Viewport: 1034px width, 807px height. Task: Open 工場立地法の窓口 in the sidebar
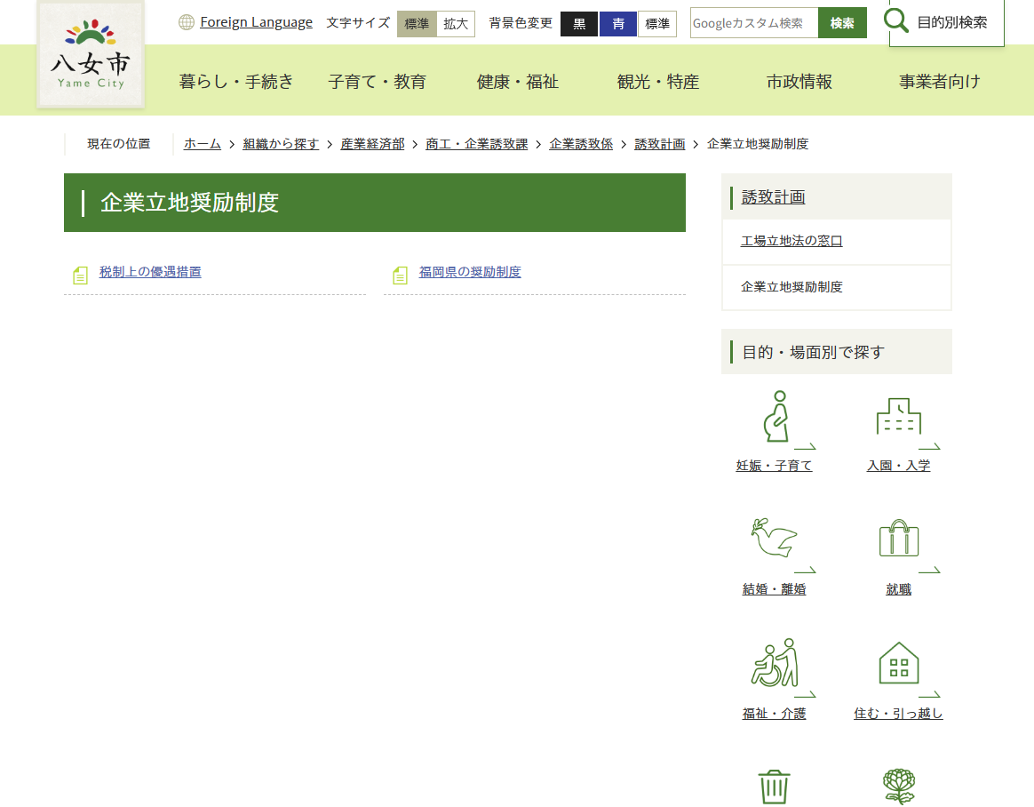point(791,241)
